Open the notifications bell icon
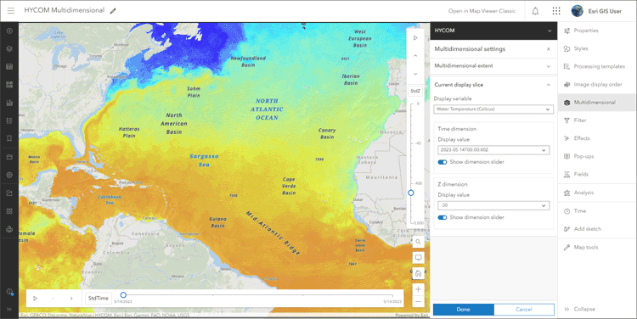The image size is (637, 319). pyautogui.click(x=535, y=11)
